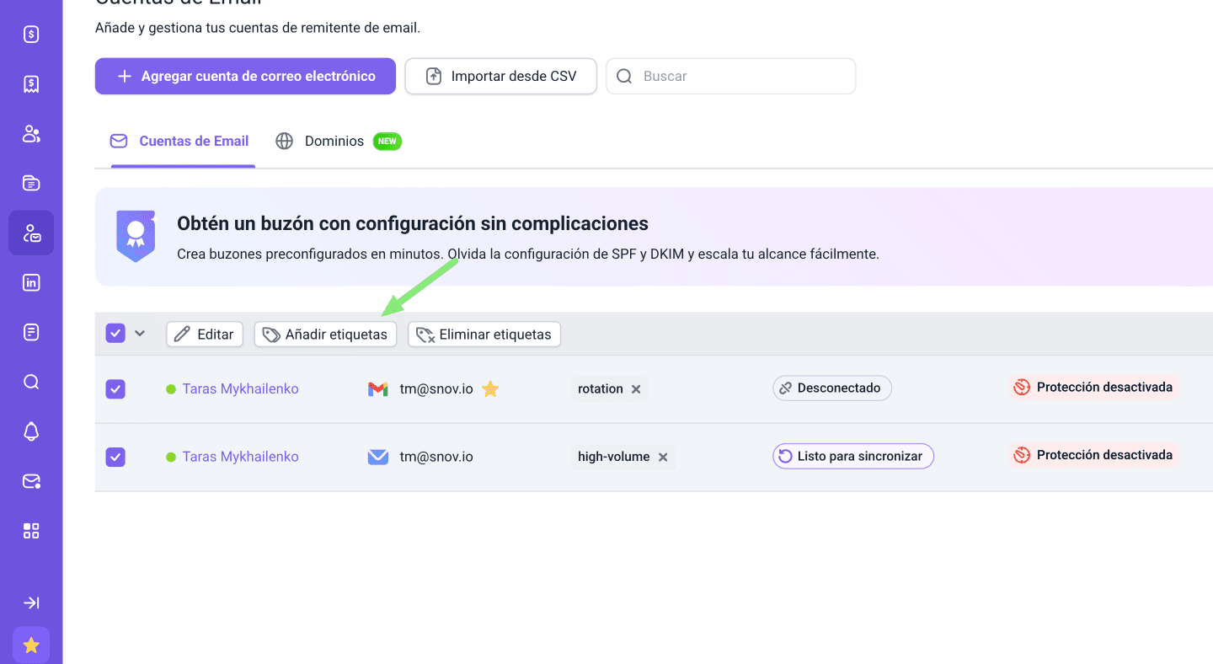
Task: Toggle the select-all checkbox in table header
Action: (x=115, y=334)
